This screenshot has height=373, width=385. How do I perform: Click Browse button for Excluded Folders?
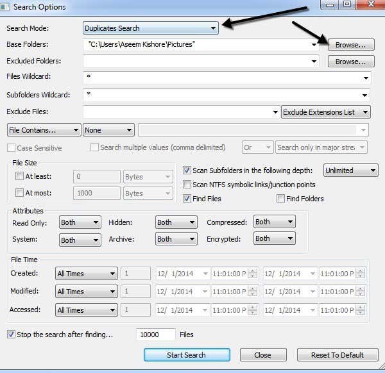[351, 62]
